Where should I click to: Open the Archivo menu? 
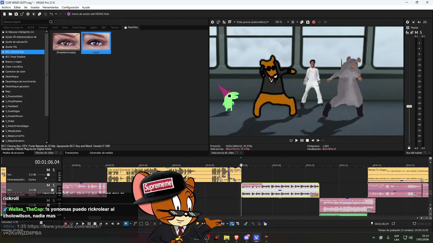pos(6,7)
